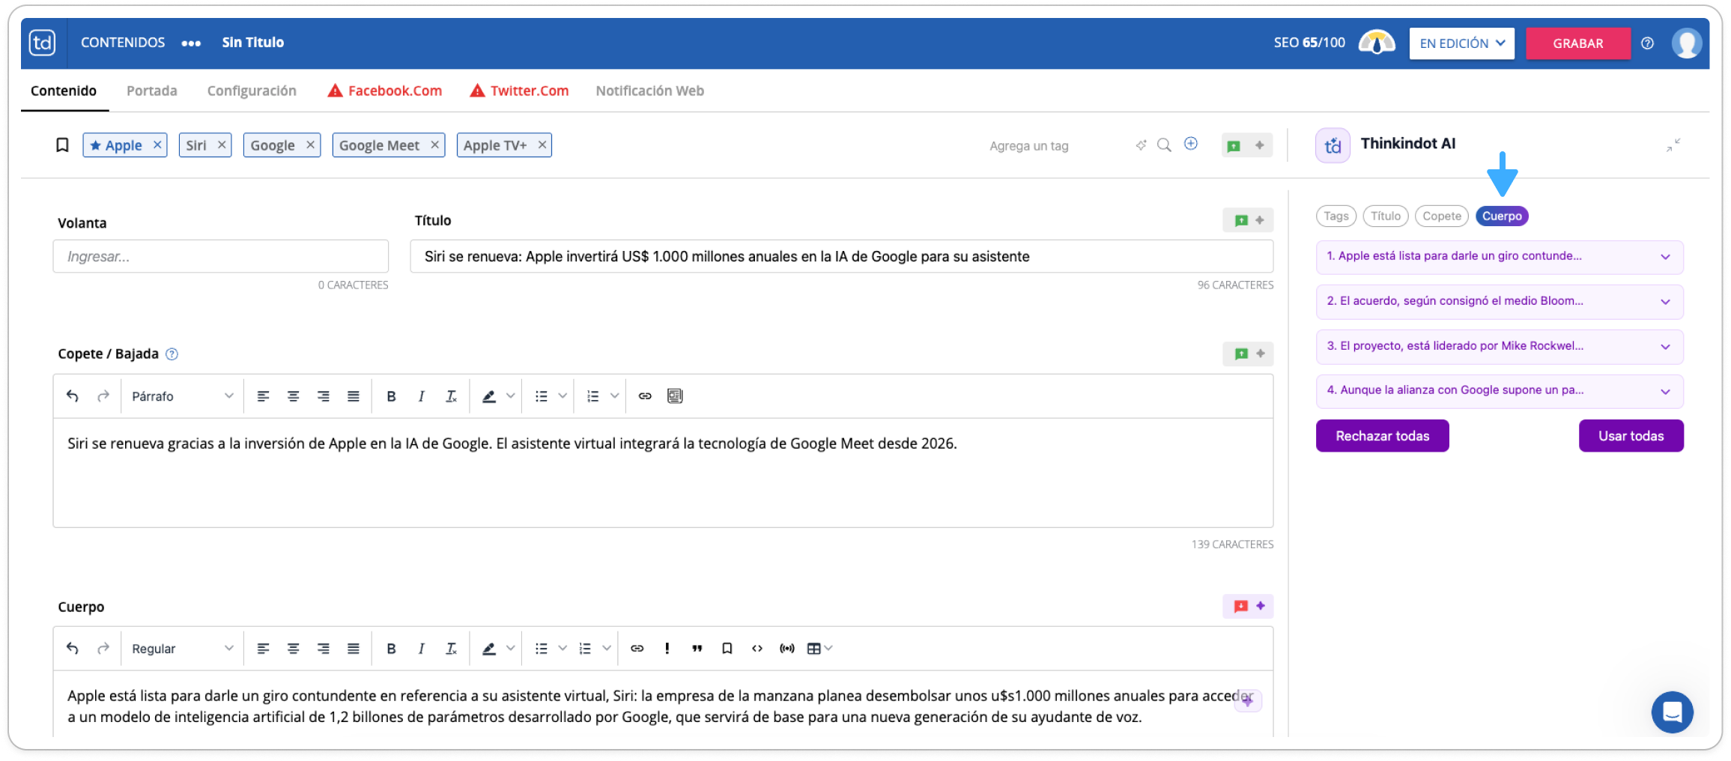This screenshot has height=761, width=1731.
Task: Click the Volanta input field
Action: pyautogui.click(x=221, y=256)
